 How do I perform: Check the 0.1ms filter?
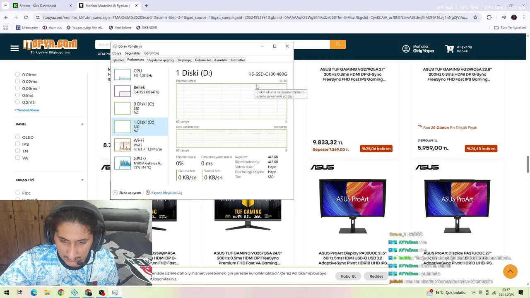(17, 95)
